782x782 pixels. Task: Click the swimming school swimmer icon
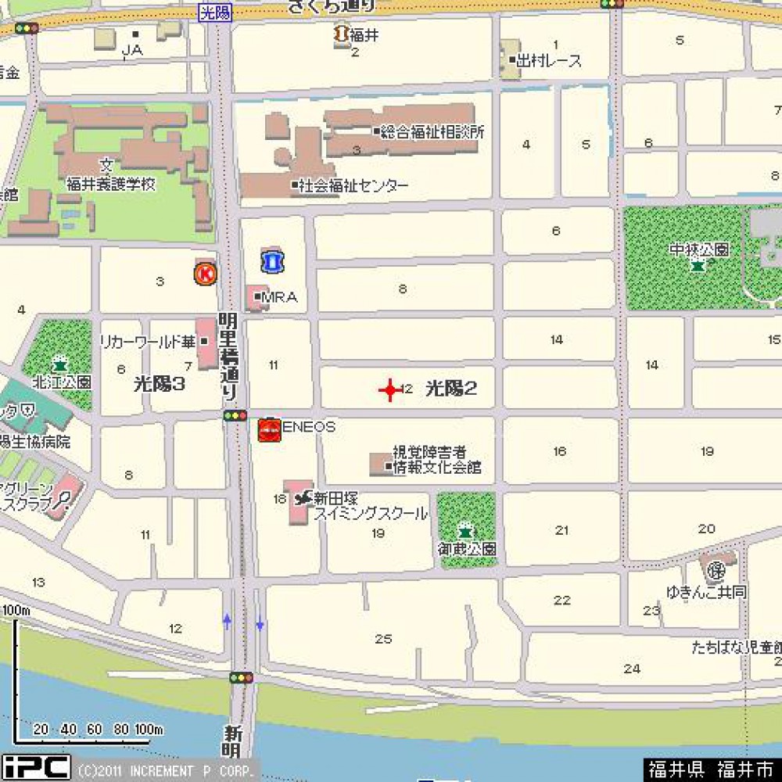click(x=301, y=497)
